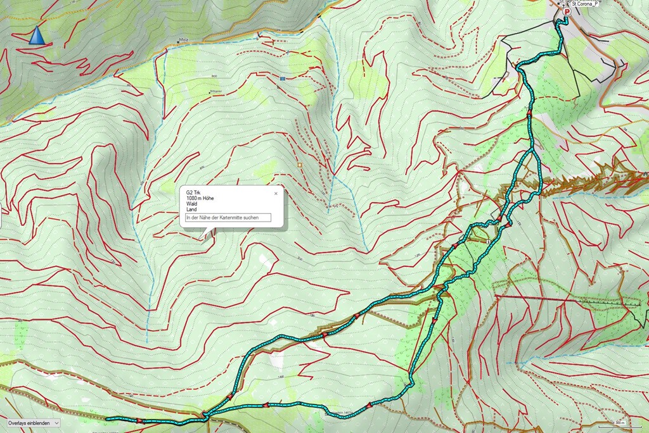Click the Land line in the popup
This screenshot has width=649, height=433.
(192, 210)
